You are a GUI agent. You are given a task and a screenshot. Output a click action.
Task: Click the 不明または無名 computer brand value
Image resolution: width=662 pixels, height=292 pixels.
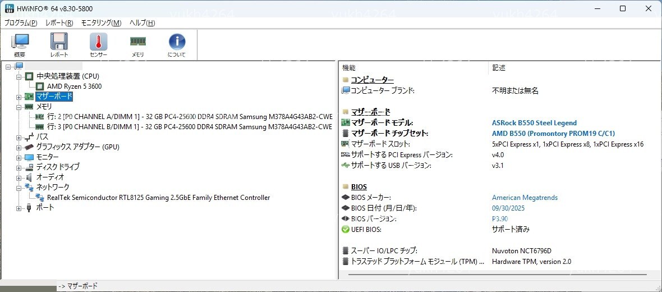515,91
